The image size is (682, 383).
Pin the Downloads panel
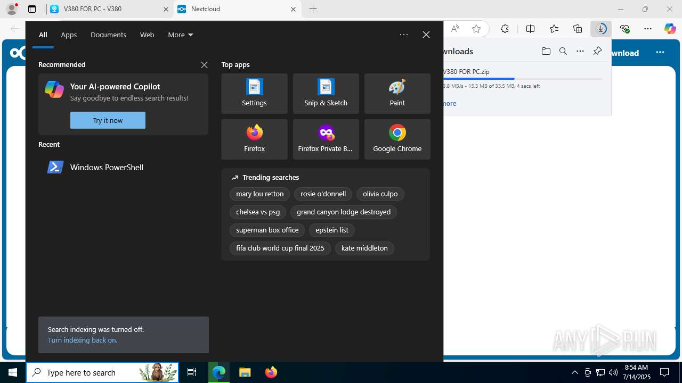pyautogui.click(x=597, y=51)
